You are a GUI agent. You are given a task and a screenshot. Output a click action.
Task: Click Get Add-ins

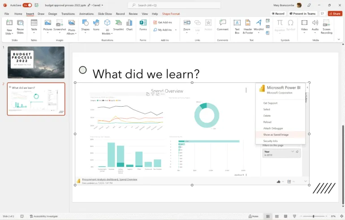(x=163, y=22)
